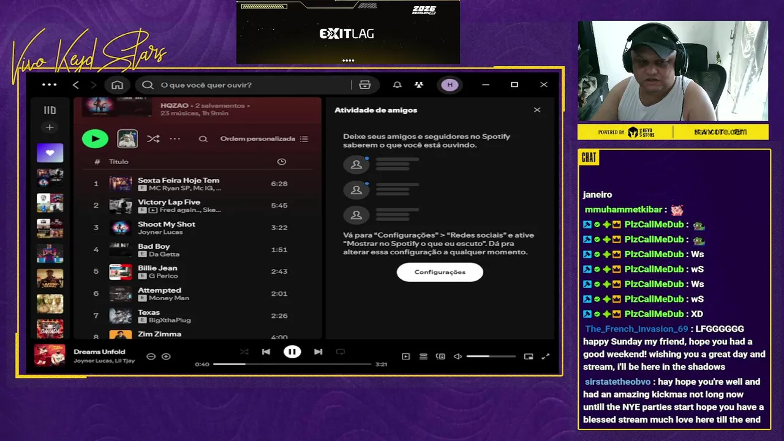Image resolution: width=784 pixels, height=441 pixels.
Task: Go back with the left arrow
Action: coord(76,85)
